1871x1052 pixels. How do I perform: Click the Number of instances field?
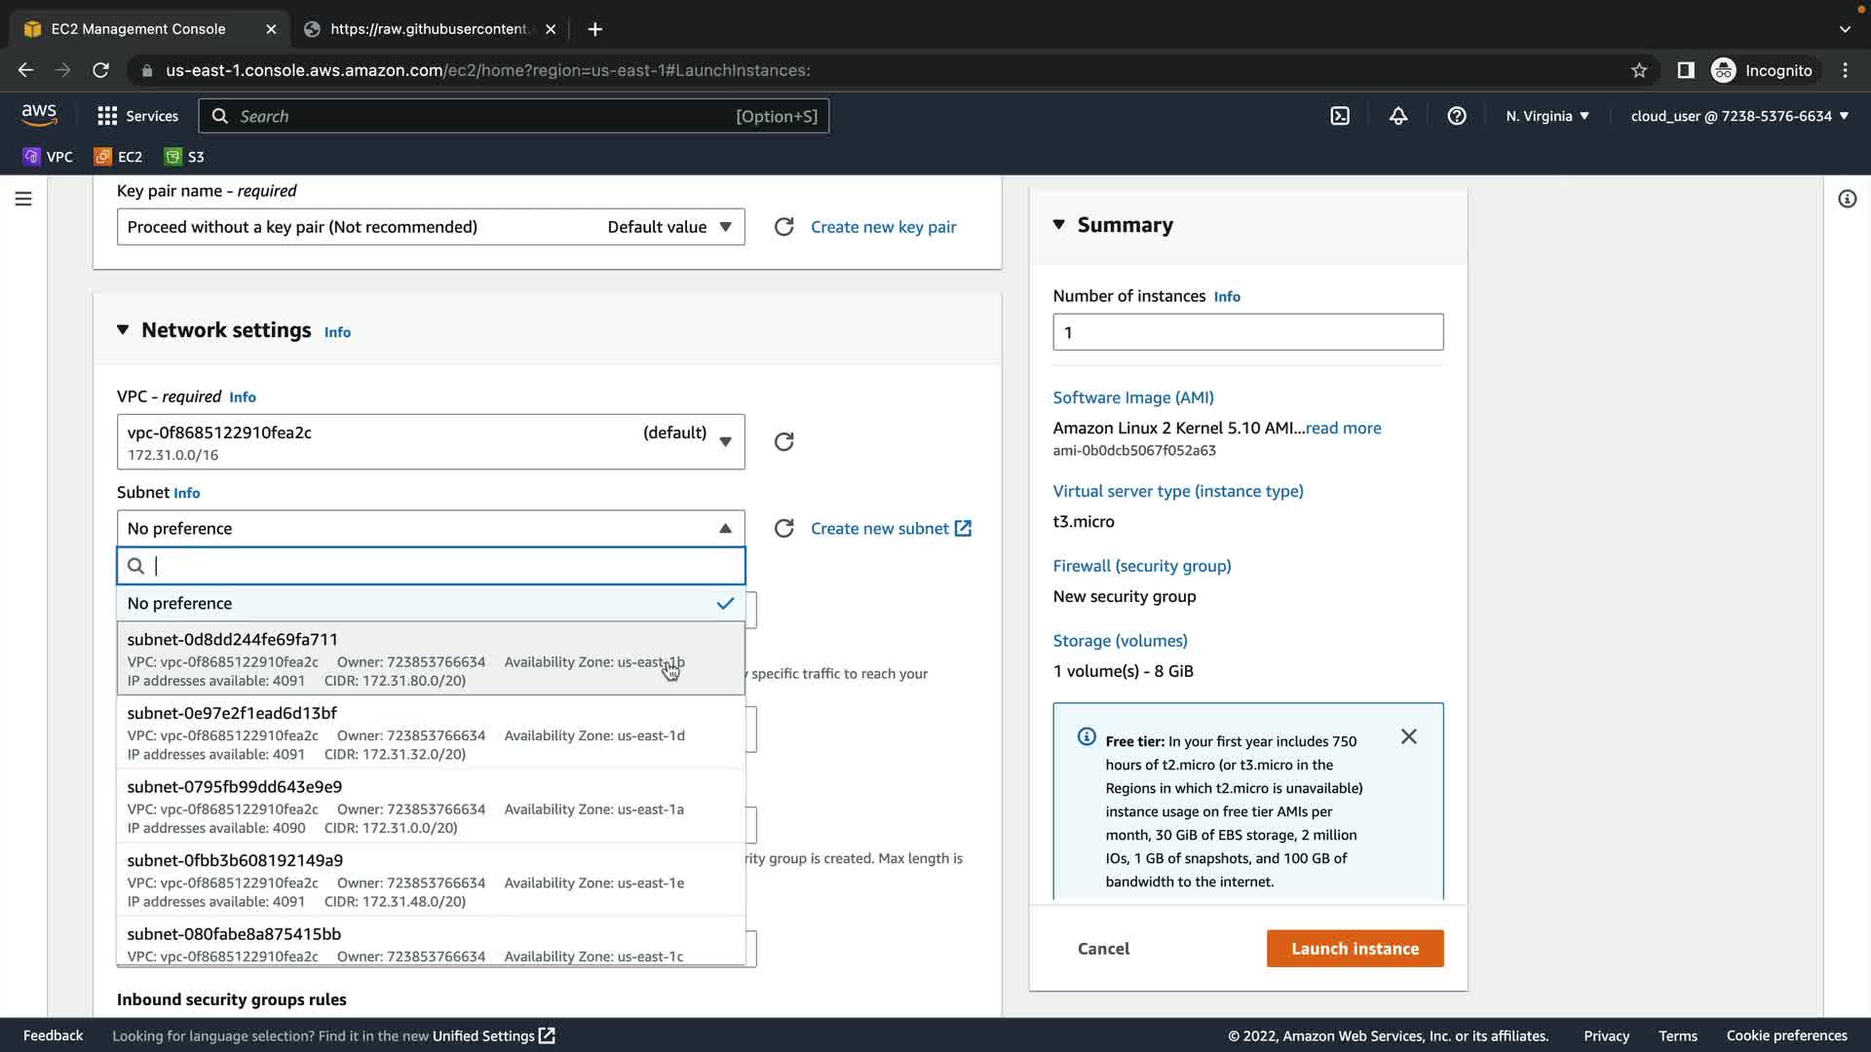point(1247,333)
